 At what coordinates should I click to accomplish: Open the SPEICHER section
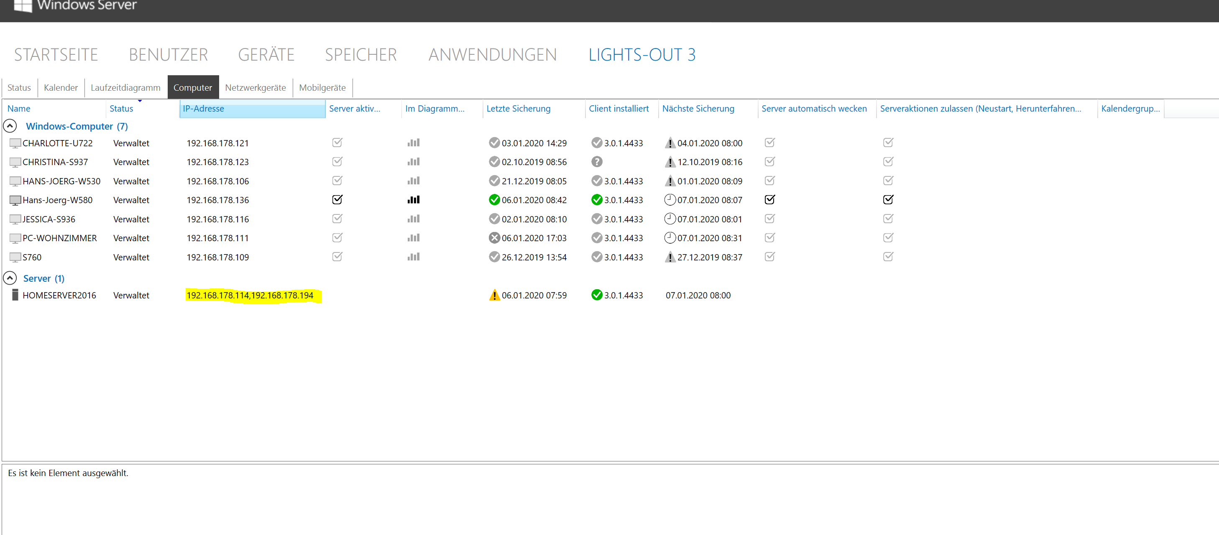click(360, 55)
